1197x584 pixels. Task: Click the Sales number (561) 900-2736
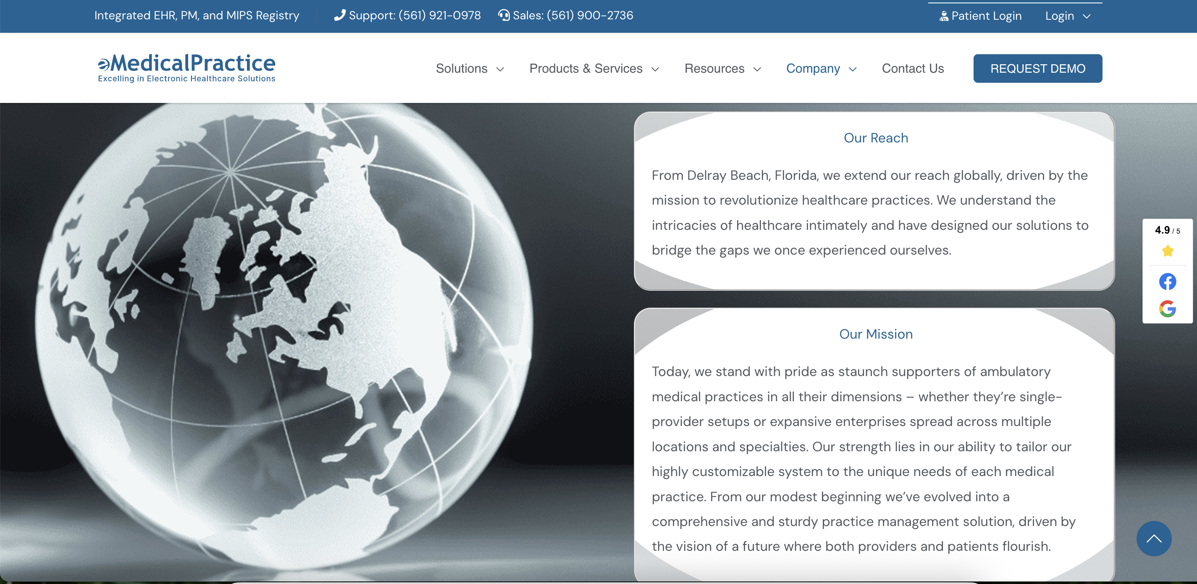[590, 16]
